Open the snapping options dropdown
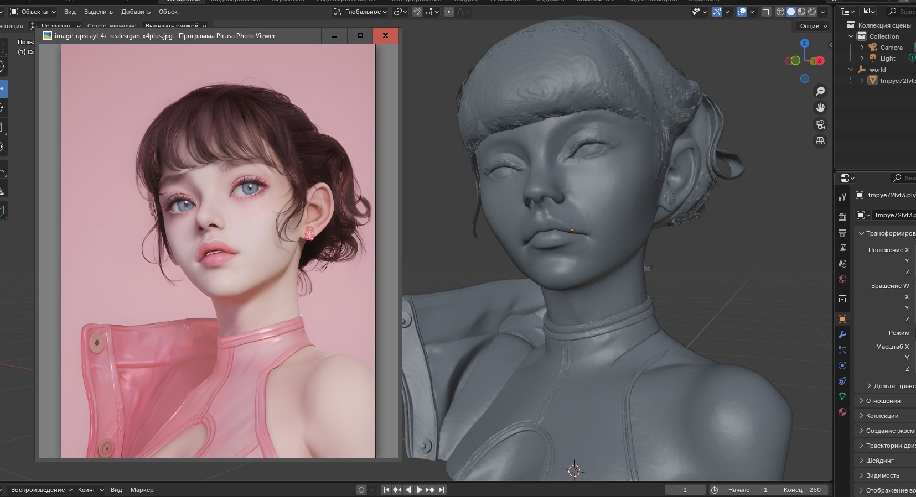The image size is (916, 497). [x=432, y=12]
